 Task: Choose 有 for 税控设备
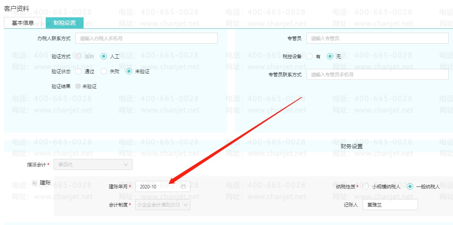pos(309,57)
